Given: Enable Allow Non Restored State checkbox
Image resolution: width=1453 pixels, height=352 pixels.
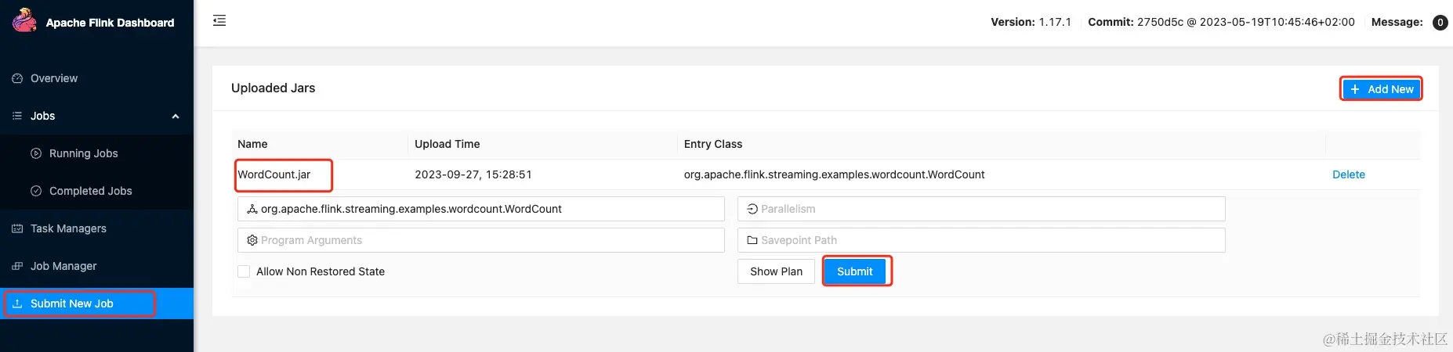Looking at the screenshot, I should 244,271.
